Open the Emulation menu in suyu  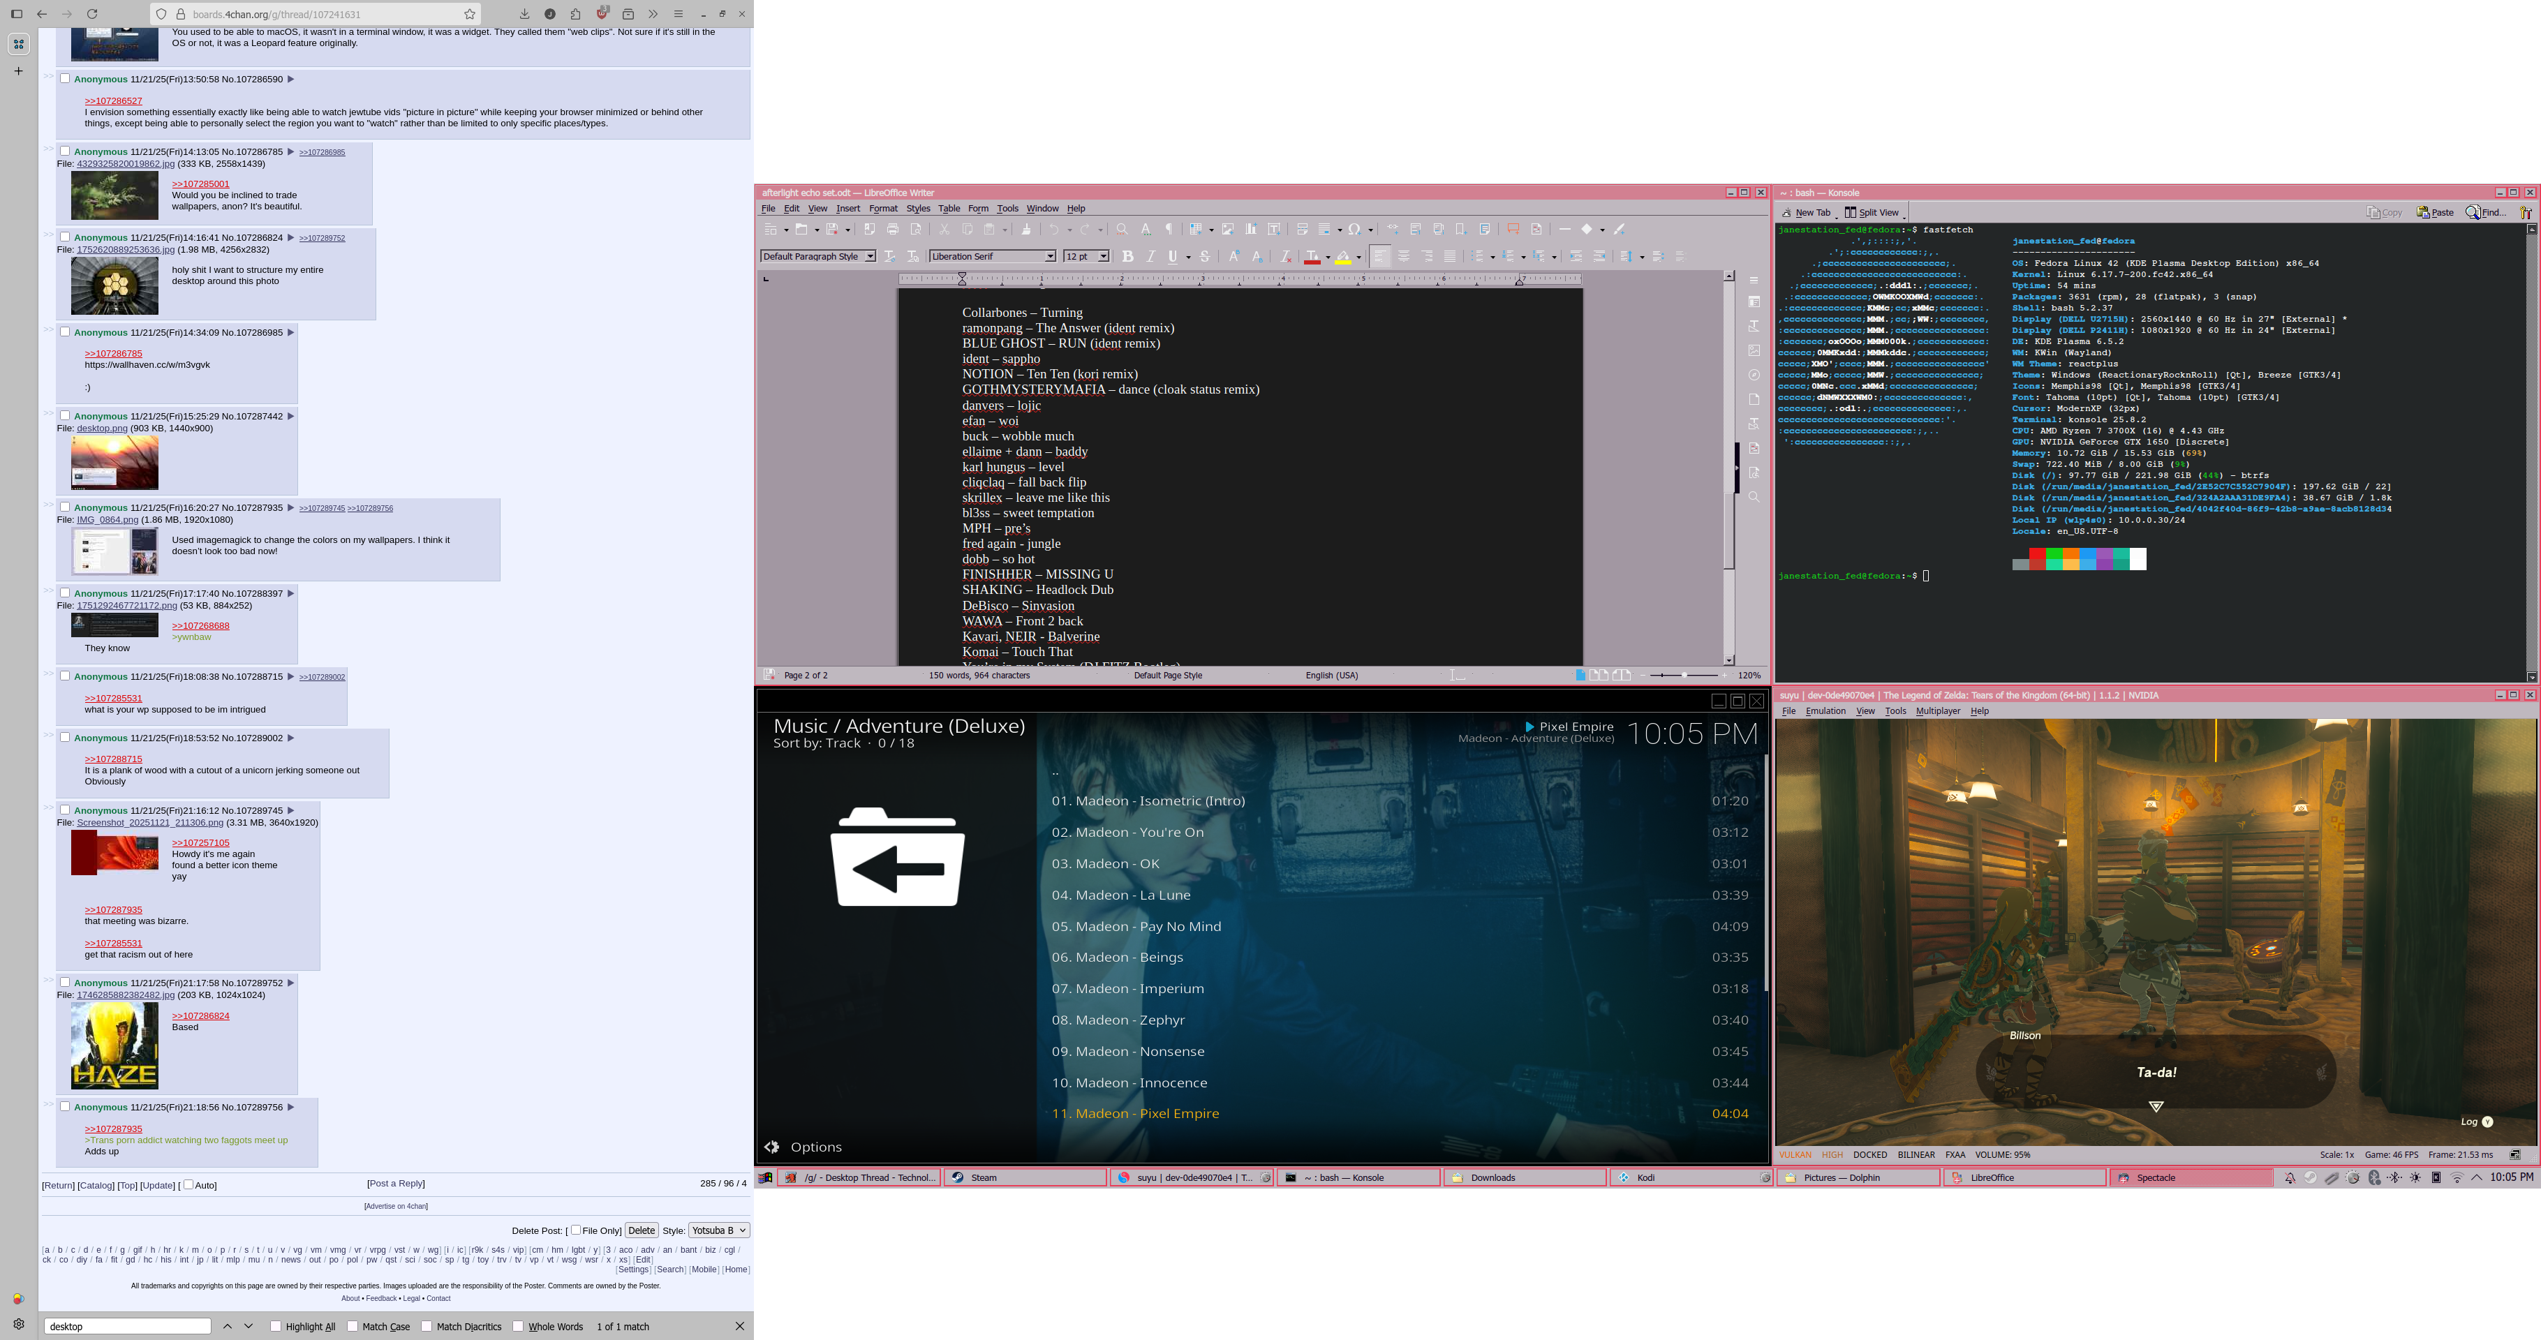click(x=1825, y=711)
